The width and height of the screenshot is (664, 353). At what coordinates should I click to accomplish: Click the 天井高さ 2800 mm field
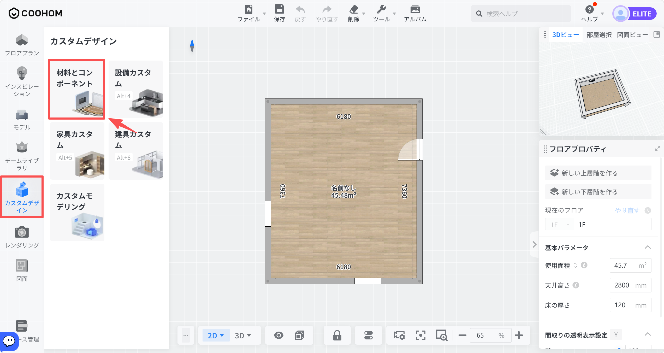630,285
